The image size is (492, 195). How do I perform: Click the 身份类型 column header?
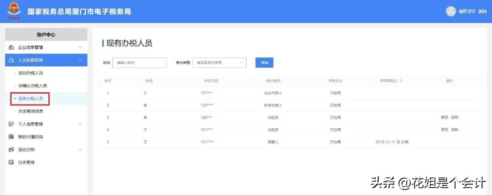[273, 81]
